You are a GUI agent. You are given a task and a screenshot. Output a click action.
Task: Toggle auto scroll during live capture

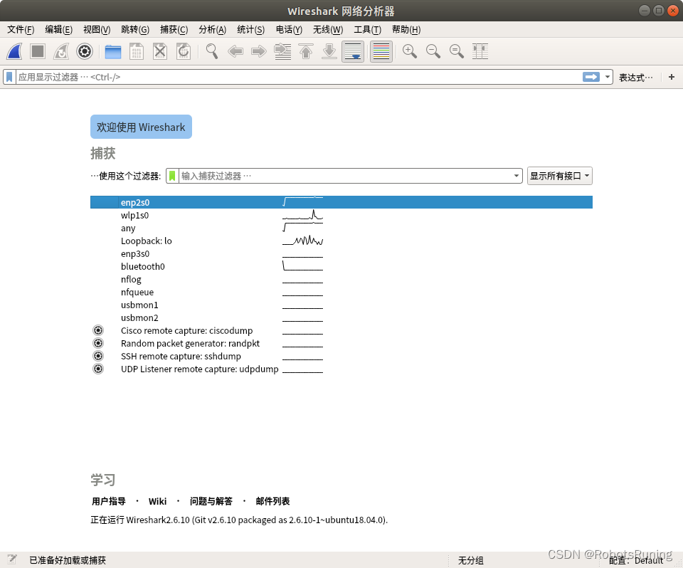click(353, 51)
